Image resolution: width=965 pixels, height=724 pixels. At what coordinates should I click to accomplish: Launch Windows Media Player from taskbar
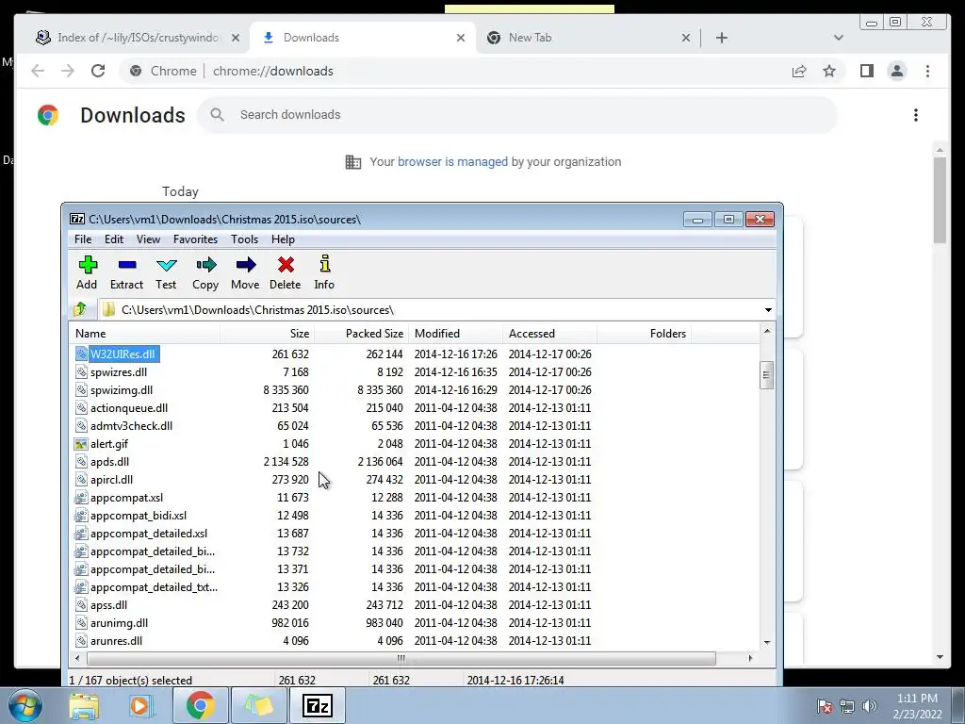[x=140, y=705]
